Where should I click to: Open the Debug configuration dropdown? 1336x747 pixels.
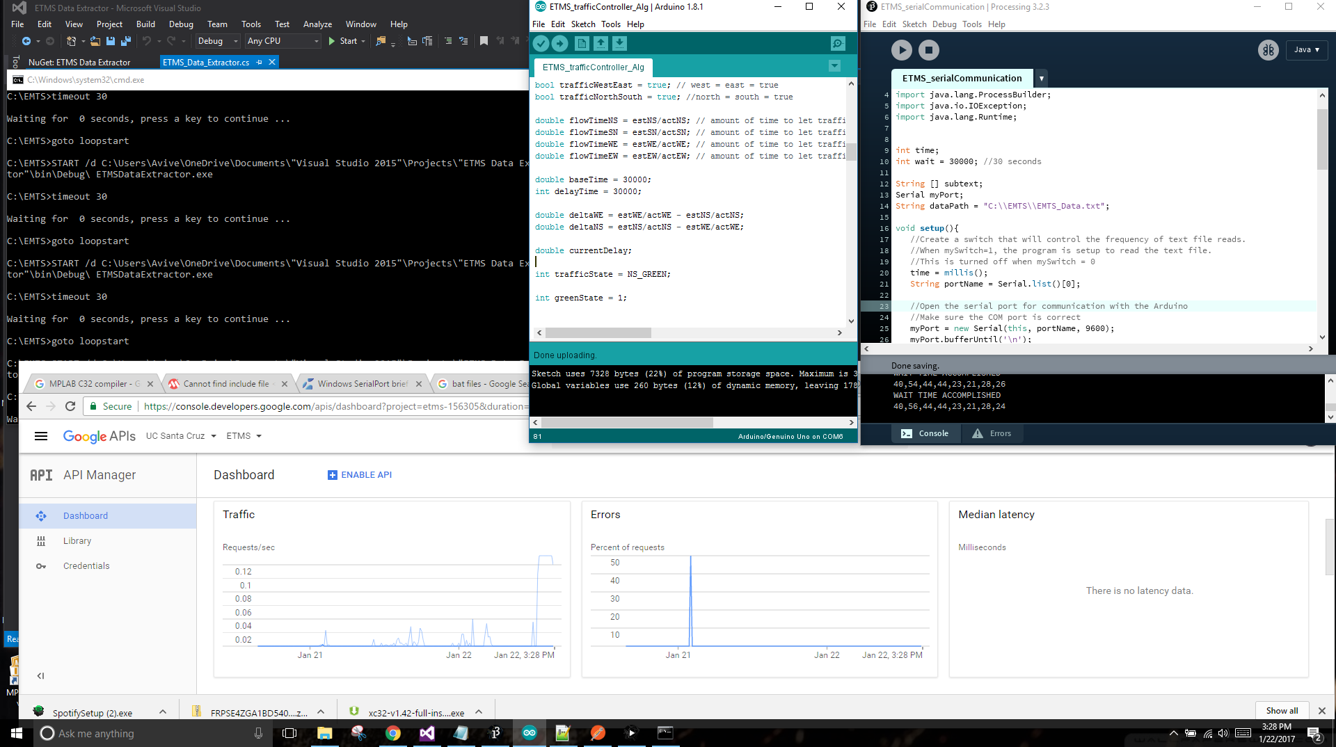(218, 41)
